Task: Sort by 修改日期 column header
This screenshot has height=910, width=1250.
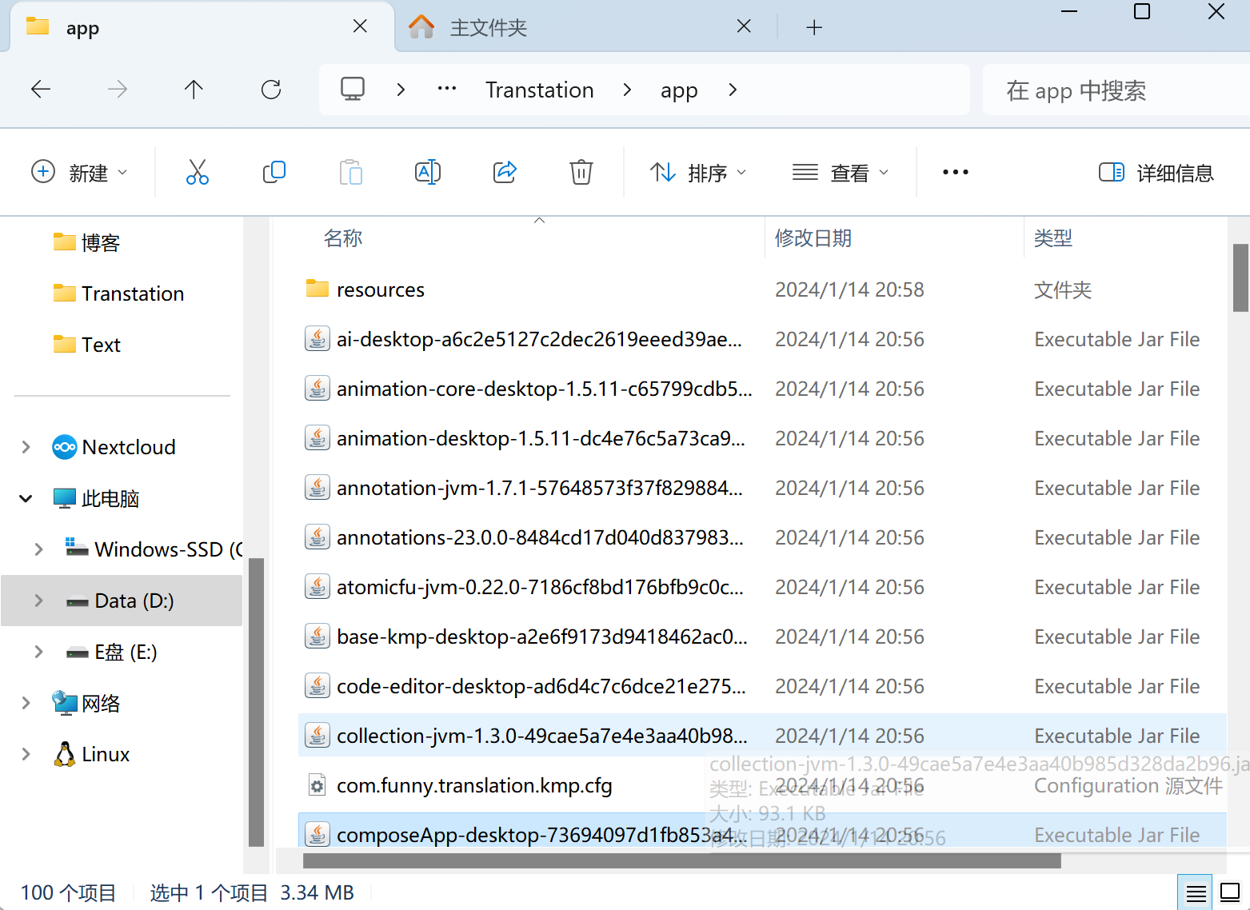Action: coord(813,237)
